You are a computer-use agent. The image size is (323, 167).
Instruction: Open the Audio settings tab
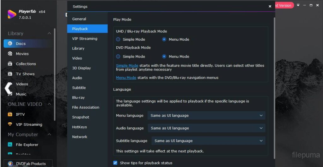pyautogui.click(x=87, y=78)
